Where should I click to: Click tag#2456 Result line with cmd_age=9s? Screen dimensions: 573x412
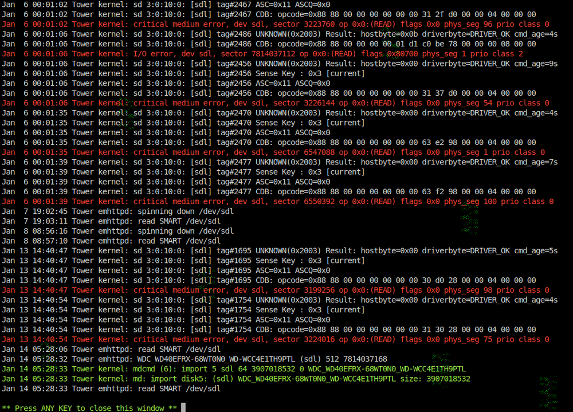click(x=280, y=64)
